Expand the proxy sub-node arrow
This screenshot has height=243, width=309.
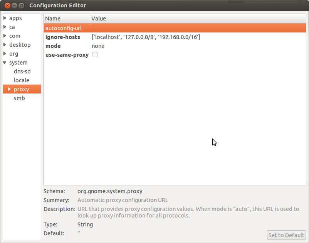(9, 89)
